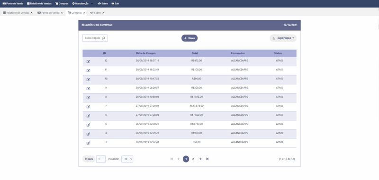This screenshot has height=180, width=379.
Task: Click date 30/09/2019 10:47:55
Action: [147, 79]
